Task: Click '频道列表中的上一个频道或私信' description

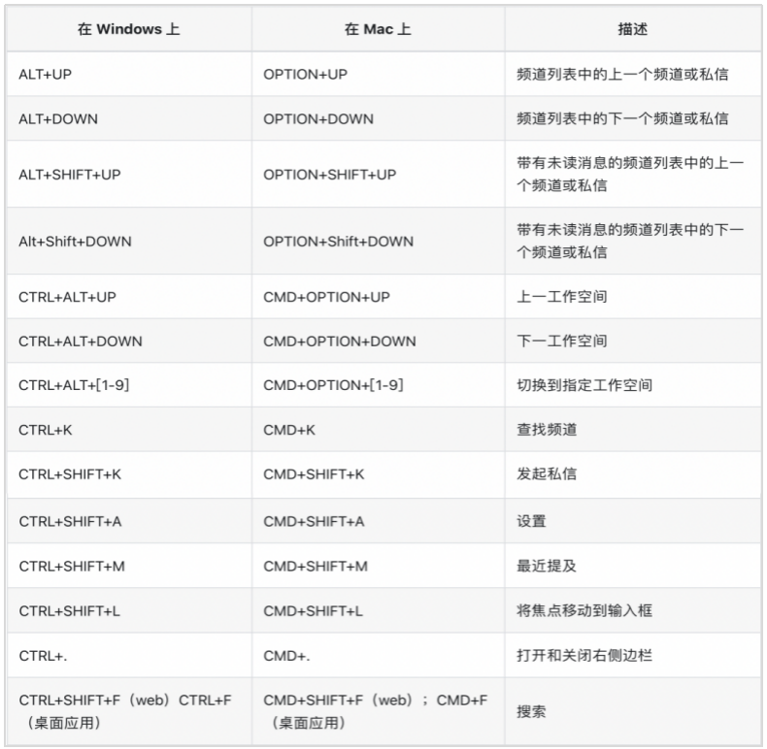Action: [633, 74]
